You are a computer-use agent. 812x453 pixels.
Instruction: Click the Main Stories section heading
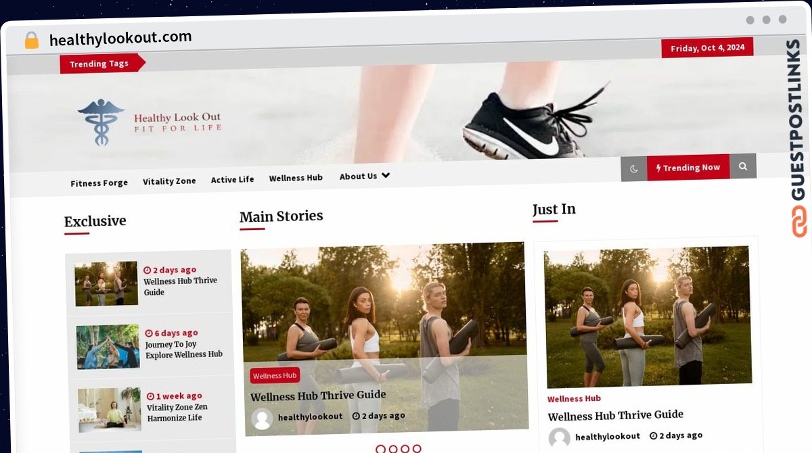[x=281, y=216]
